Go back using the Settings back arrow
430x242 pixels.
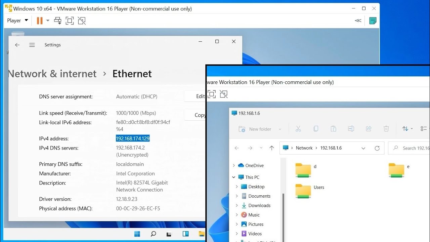17,45
